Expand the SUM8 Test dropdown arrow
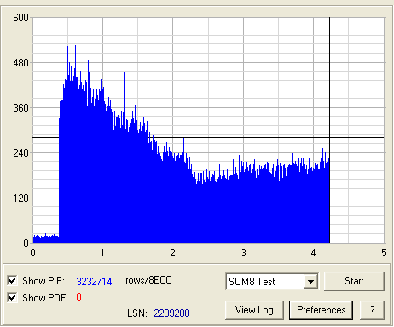Viewport: 394px width, 327px height. [310, 282]
